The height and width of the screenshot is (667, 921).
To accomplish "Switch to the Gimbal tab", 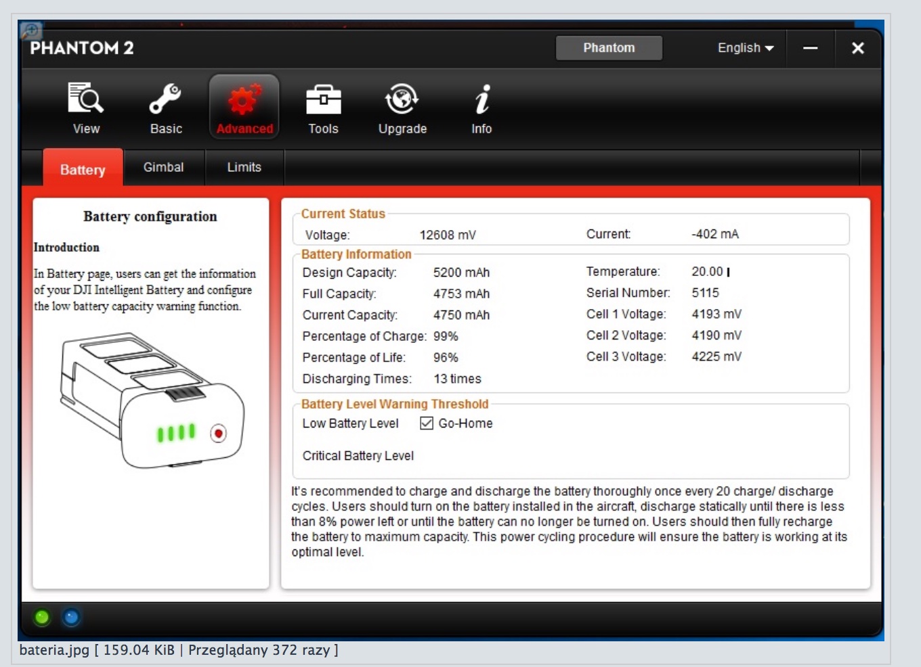I will 164,167.
